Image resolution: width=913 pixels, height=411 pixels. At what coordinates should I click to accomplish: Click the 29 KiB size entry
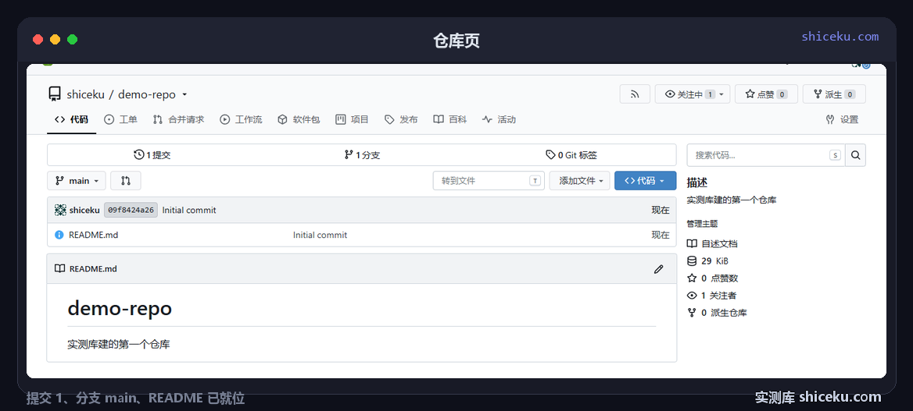[x=708, y=261]
